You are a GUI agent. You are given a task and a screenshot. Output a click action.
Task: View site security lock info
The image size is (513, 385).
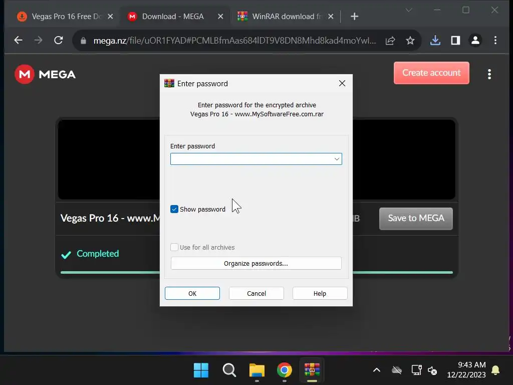pyautogui.click(x=83, y=41)
